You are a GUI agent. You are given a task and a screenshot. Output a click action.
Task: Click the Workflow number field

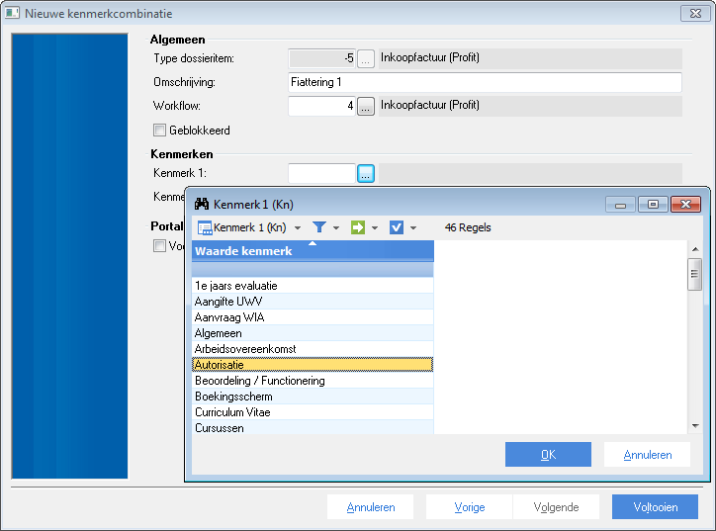322,107
